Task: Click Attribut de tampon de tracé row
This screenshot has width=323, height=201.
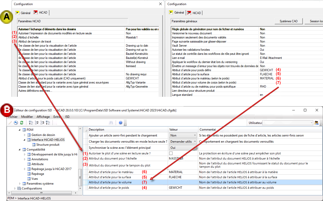Action: (x=88, y=41)
